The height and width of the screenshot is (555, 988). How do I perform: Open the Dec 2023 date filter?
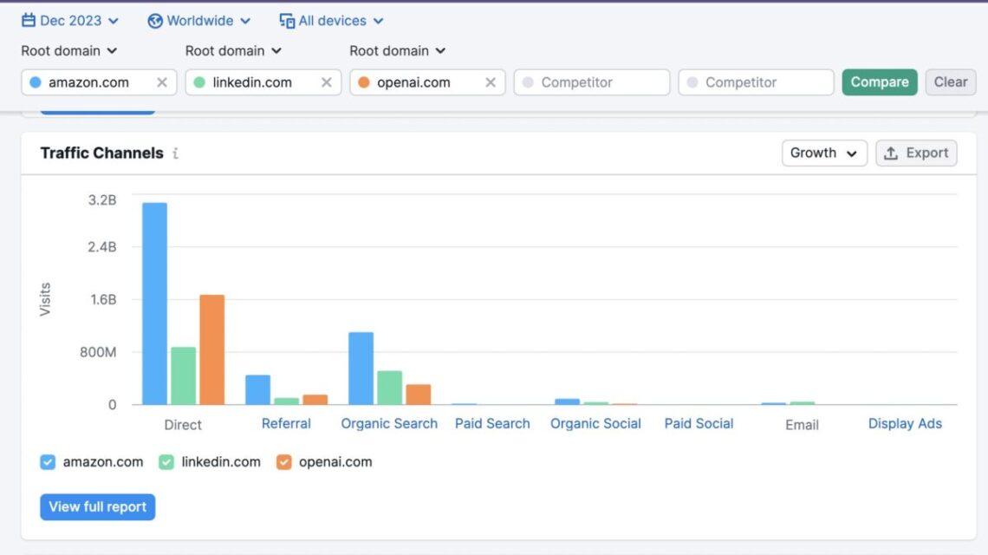click(x=69, y=20)
